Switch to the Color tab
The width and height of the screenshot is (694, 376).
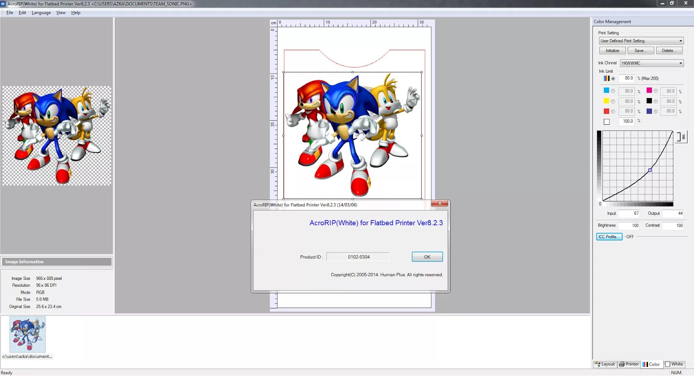click(651, 364)
